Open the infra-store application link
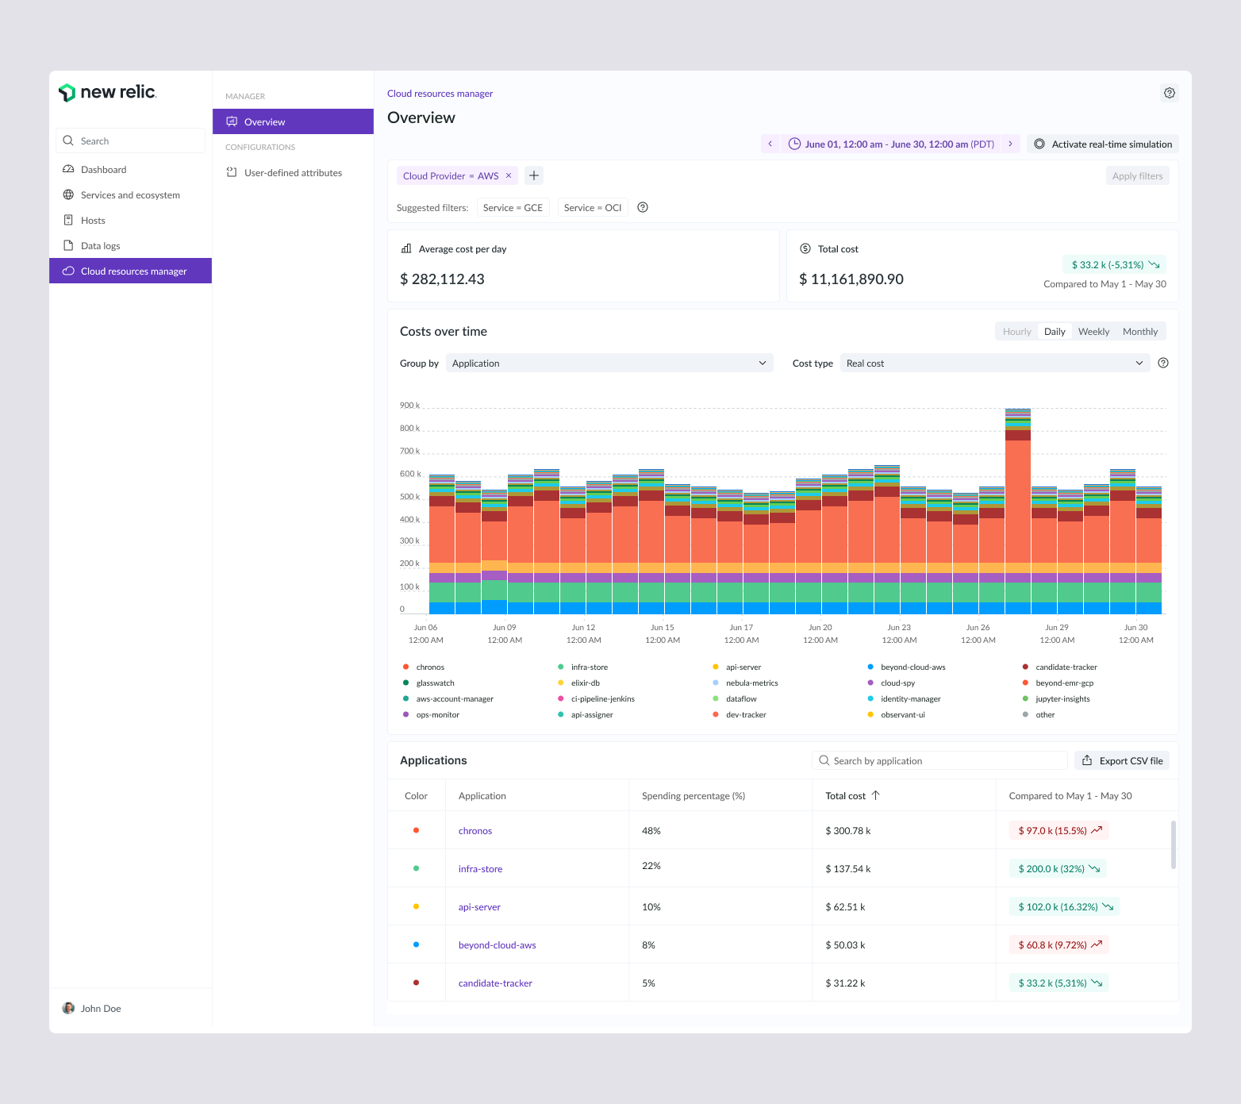This screenshot has width=1241, height=1104. click(480, 868)
